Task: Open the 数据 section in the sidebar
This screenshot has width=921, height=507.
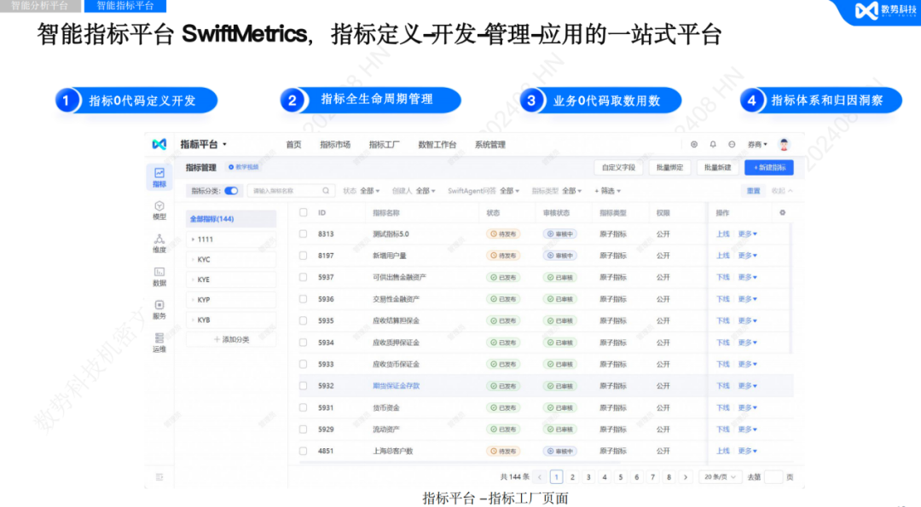Action: [x=158, y=278]
